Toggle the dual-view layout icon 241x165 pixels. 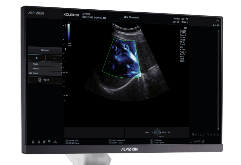pos(203,135)
